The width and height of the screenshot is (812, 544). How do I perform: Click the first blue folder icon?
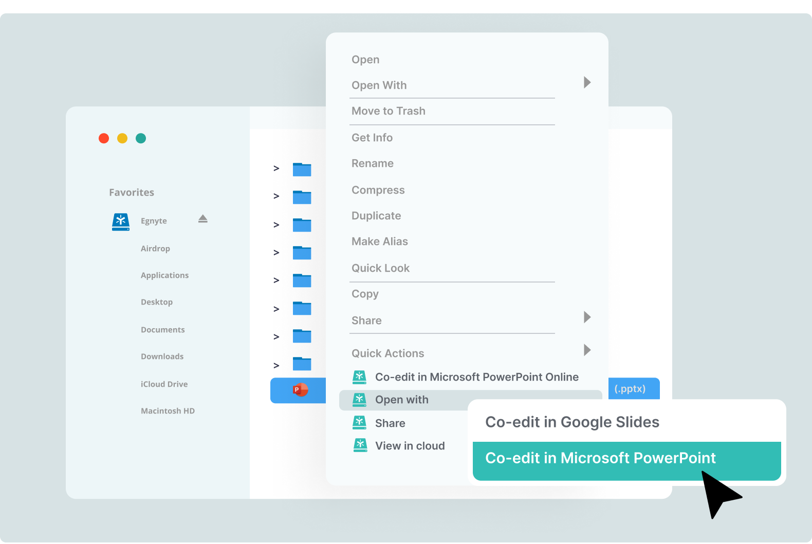pos(302,169)
